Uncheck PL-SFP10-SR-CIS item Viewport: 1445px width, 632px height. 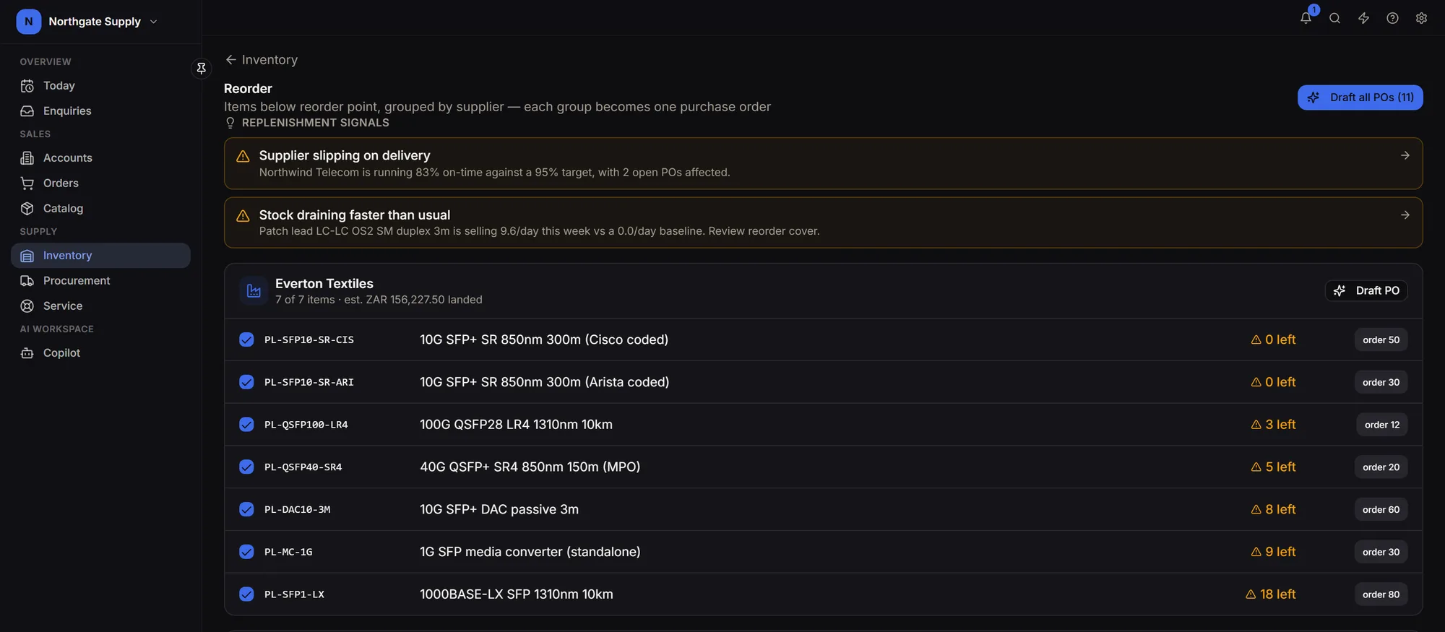coord(246,339)
